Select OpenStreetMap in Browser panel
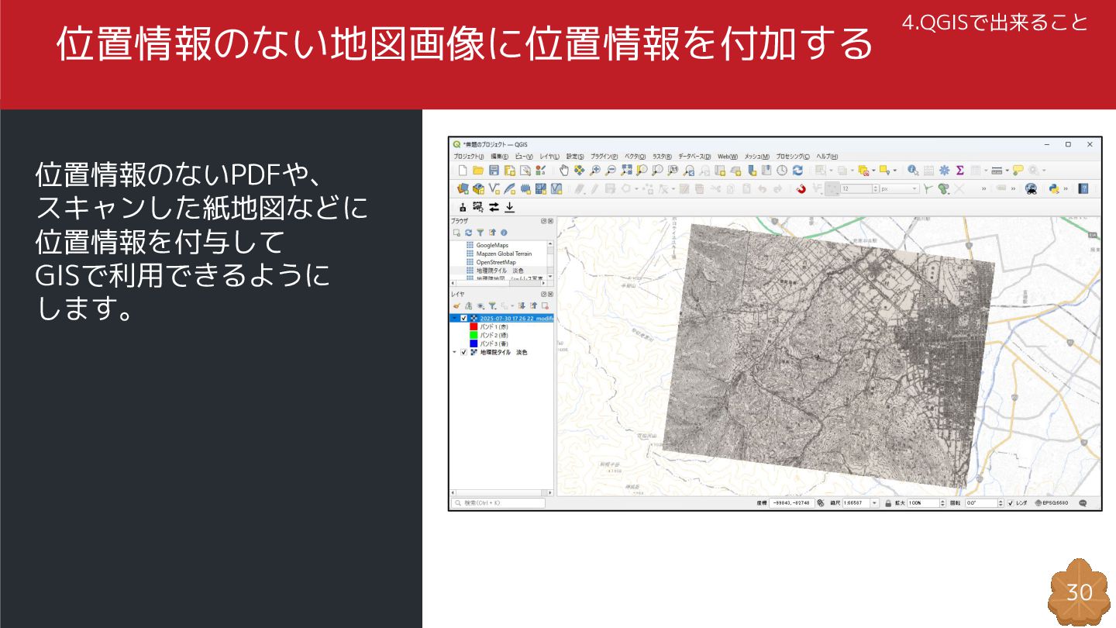Image resolution: width=1116 pixels, height=628 pixels. pos(496,262)
